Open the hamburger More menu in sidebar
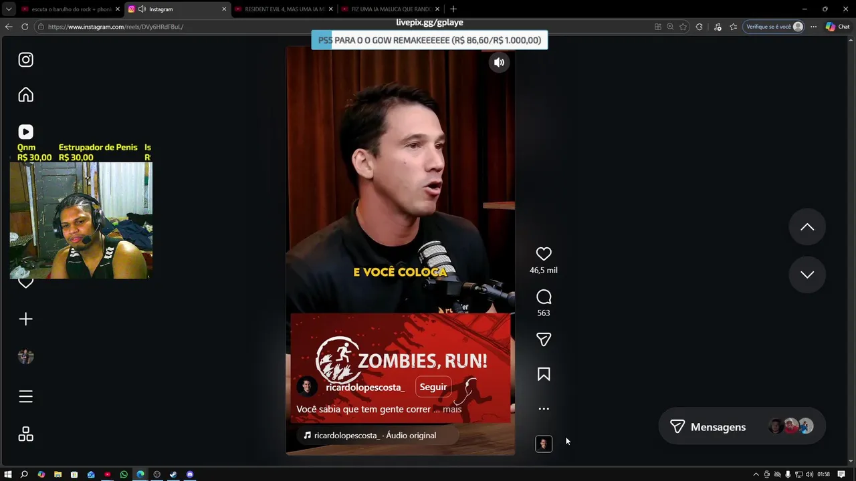This screenshot has width=856, height=481. 25,397
